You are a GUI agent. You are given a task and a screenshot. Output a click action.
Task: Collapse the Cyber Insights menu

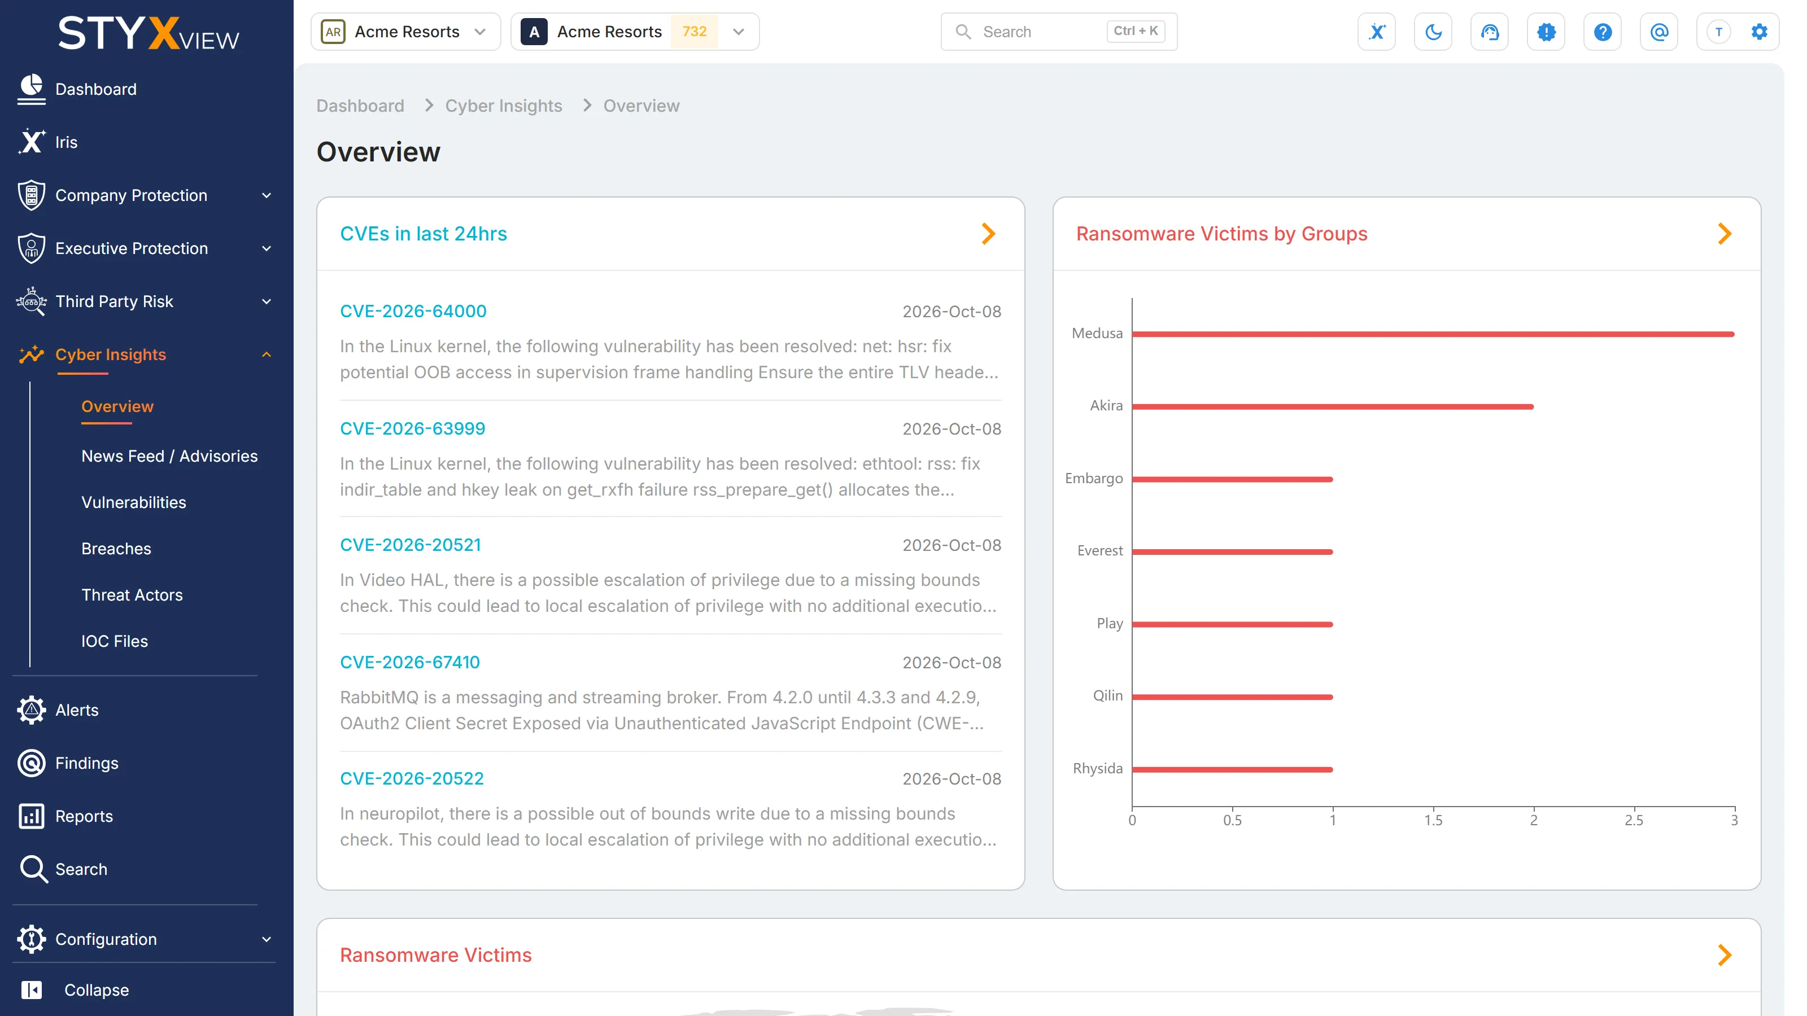click(146, 355)
